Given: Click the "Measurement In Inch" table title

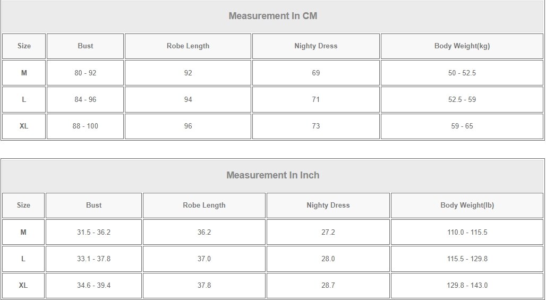Looking at the screenshot, I should tap(272, 175).
